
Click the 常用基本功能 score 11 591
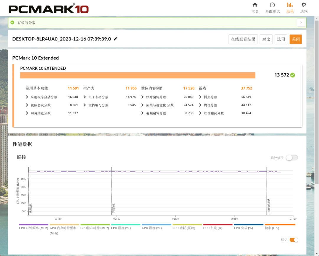pos(73,88)
